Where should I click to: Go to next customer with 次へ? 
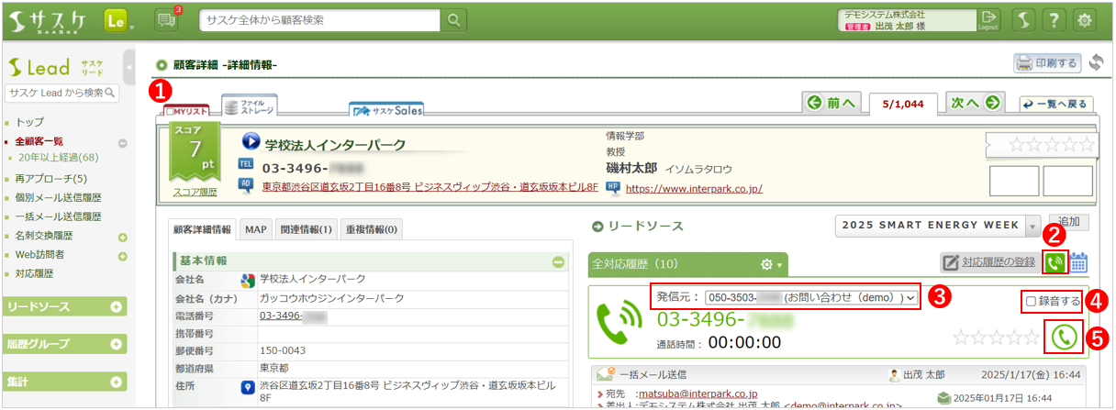(975, 103)
